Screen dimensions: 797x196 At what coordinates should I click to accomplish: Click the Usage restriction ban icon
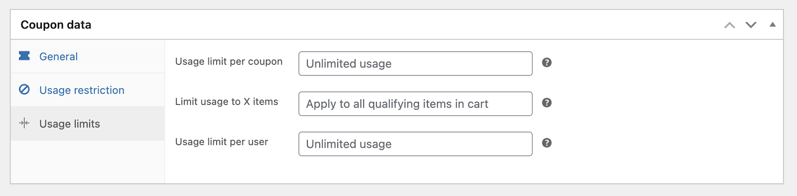click(x=24, y=89)
